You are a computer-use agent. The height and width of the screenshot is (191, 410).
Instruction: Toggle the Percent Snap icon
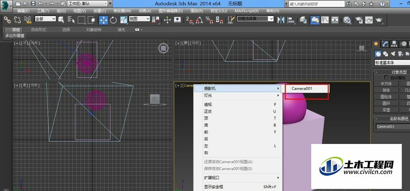coord(209,20)
